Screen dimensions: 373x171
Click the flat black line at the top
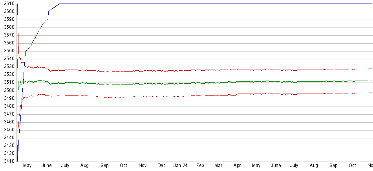[x=196, y=4]
